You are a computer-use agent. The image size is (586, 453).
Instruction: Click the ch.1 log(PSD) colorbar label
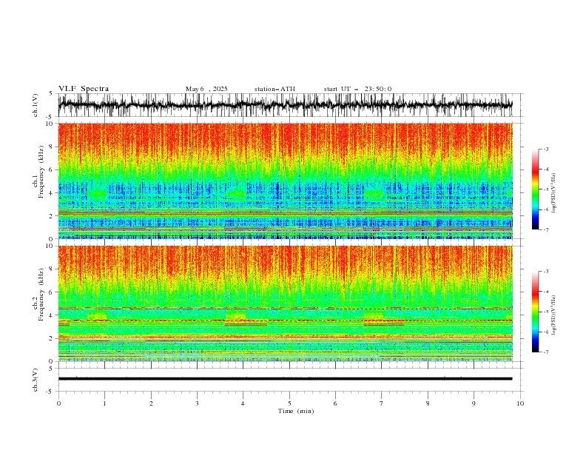click(x=554, y=193)
